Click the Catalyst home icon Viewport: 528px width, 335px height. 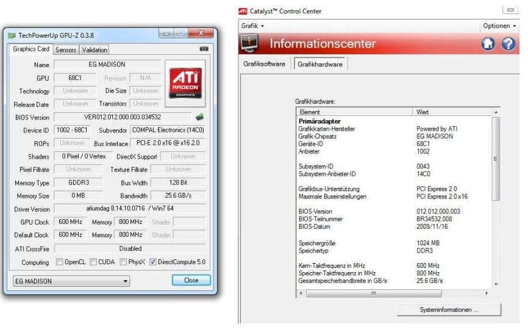pyautogui.click(x=488, y=44)
